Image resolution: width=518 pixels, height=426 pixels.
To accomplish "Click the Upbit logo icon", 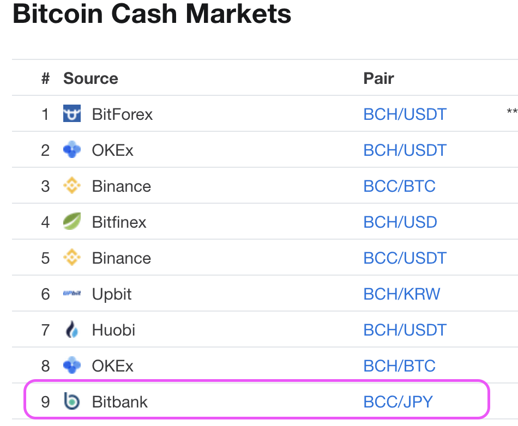I will pyautogui.click(x=71, y=293).
